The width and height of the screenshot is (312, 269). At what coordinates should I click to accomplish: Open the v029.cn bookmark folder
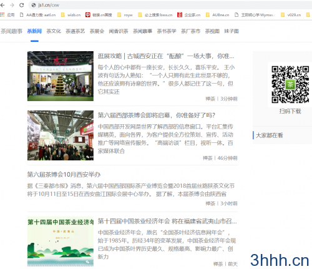click(x=291, y=15)
